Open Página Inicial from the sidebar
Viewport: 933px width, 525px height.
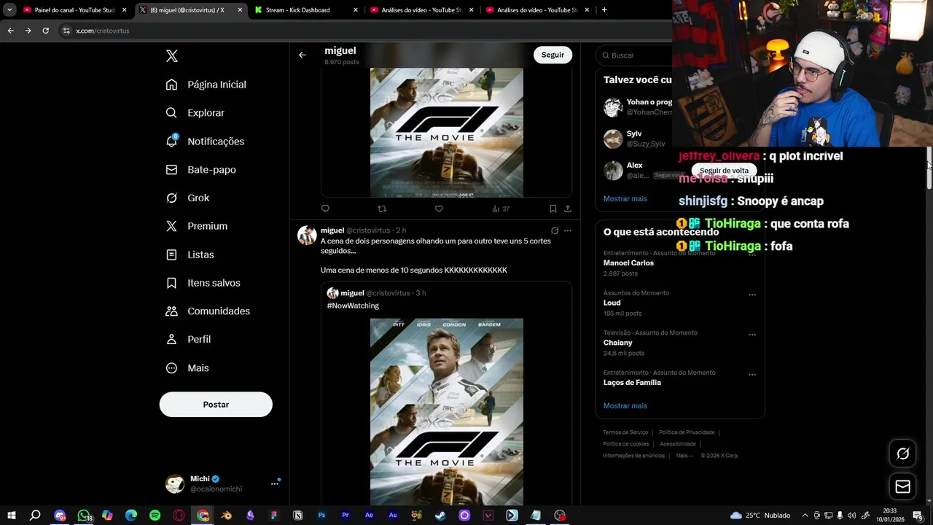click(206, 85)
